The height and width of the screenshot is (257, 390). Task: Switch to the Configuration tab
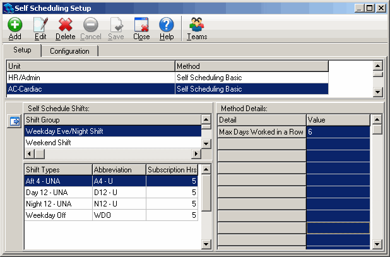(69, 51)
